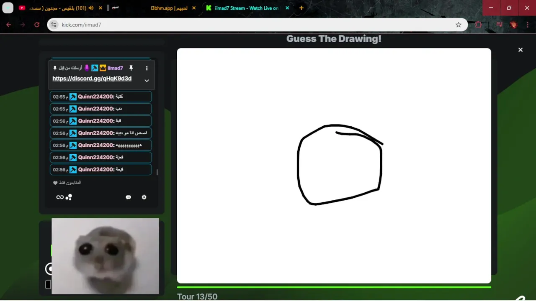This screenshot has width=536, height=301.
Task: View site information icon in address bar
Action: [54, 25]
